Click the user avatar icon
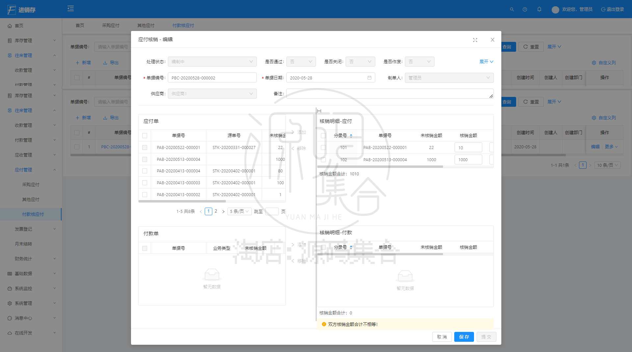The height and width of the screenshot is (352, 632). (555, 10)
